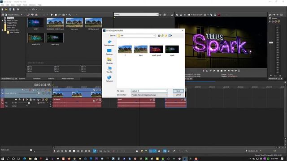Click the Open project folder icon
The width and height of the screenshot is (287, 161).
click(x=6, y=9)
